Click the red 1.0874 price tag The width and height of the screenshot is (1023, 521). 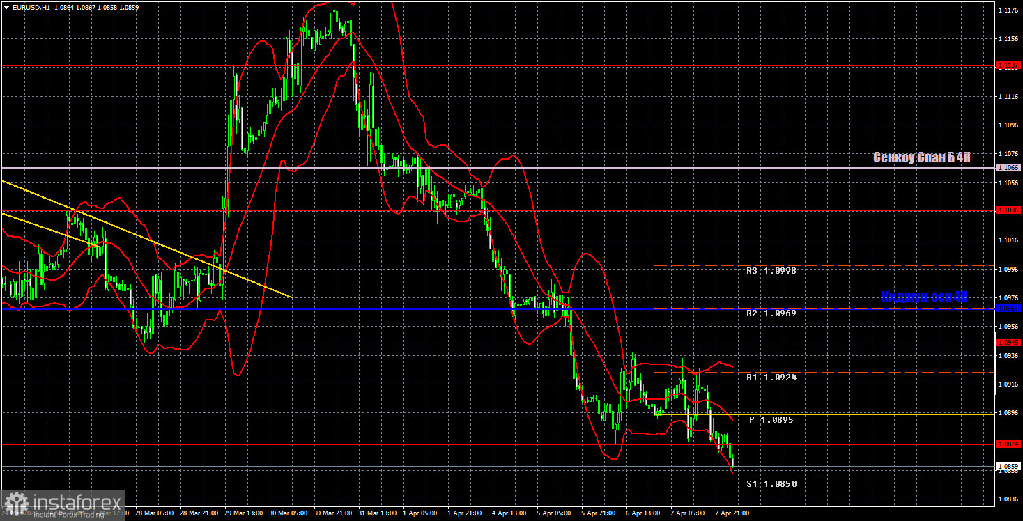pyautogui.click(x=1009, y=444)
